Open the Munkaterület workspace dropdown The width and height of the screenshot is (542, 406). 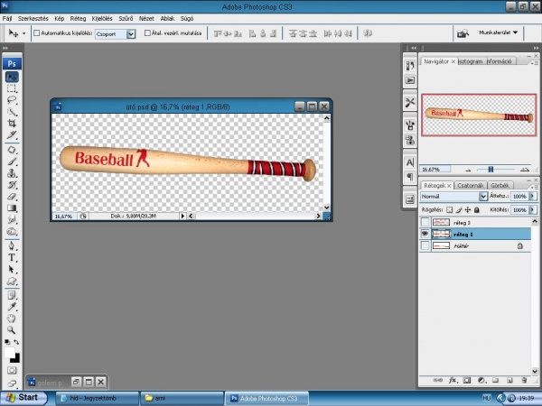point(498,32)
